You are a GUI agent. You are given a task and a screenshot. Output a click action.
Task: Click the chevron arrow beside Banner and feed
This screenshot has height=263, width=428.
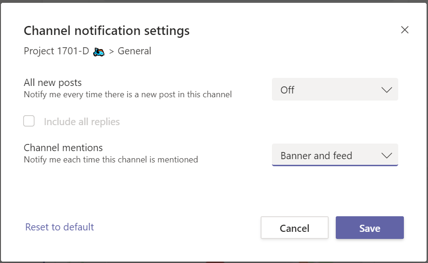(386, 156)
